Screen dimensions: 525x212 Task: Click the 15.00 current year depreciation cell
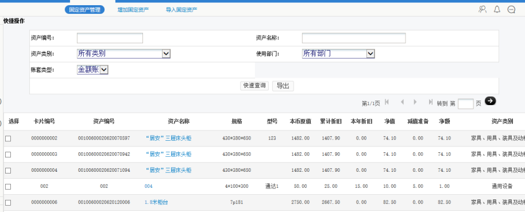361,186
